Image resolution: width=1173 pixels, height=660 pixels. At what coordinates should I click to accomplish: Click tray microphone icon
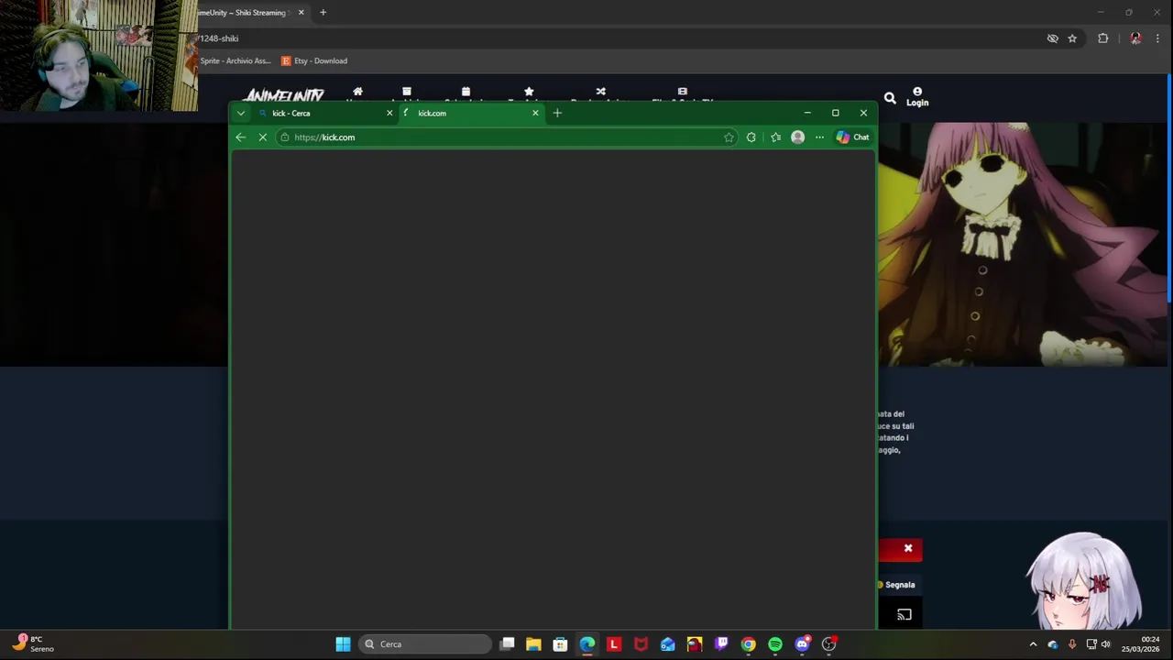[x=1072, y=644]
